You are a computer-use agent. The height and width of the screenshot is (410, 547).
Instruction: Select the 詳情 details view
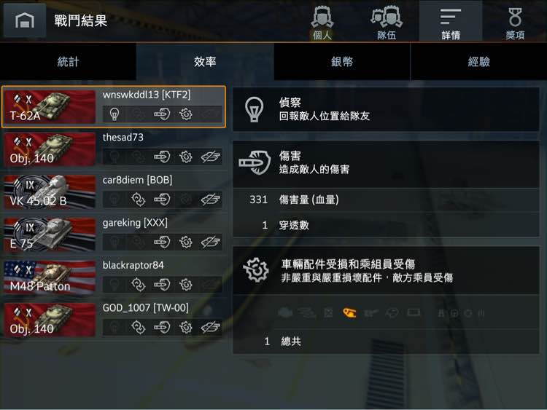click(x=451, y=22)
